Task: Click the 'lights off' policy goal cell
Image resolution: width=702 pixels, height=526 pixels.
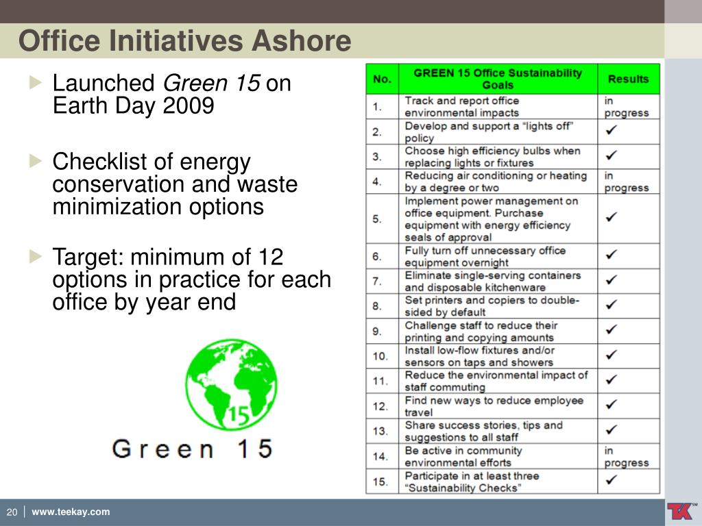Action: 498,132
